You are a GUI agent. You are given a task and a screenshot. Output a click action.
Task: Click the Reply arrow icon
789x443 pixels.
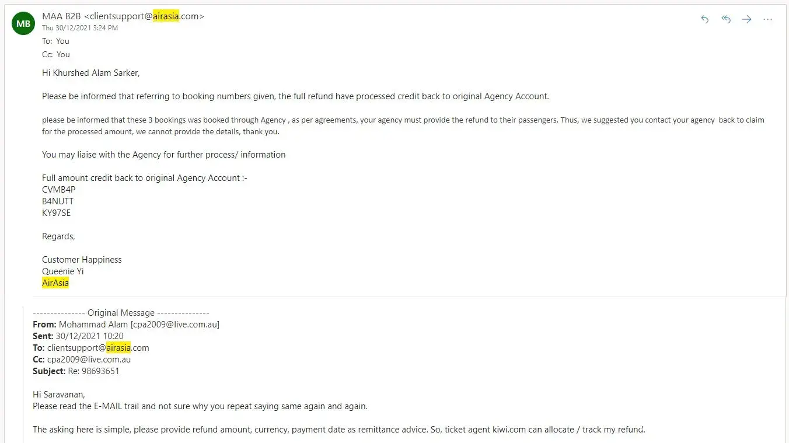704,19
